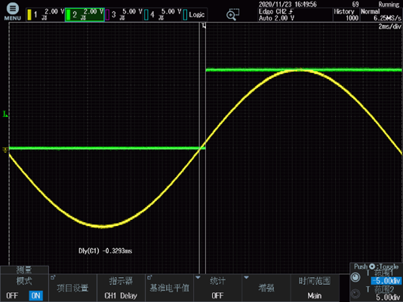The image size is (403, 302).
Task: Open the 项目设置 item setup dialog
Action: coord(72,288)
